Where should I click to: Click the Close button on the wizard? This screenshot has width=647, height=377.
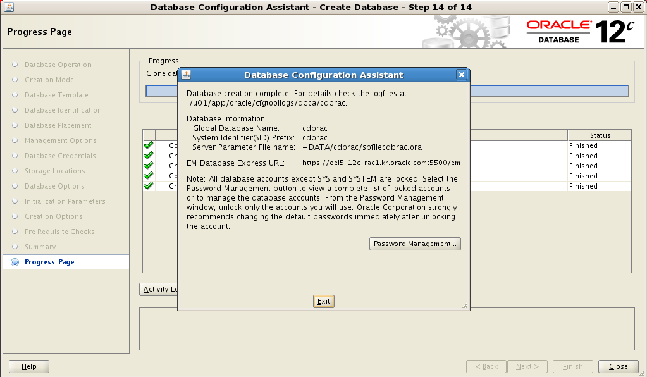tap(618, 366)
